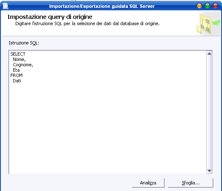
Task: Click the orange minimize window button
Action: [199, 6]
